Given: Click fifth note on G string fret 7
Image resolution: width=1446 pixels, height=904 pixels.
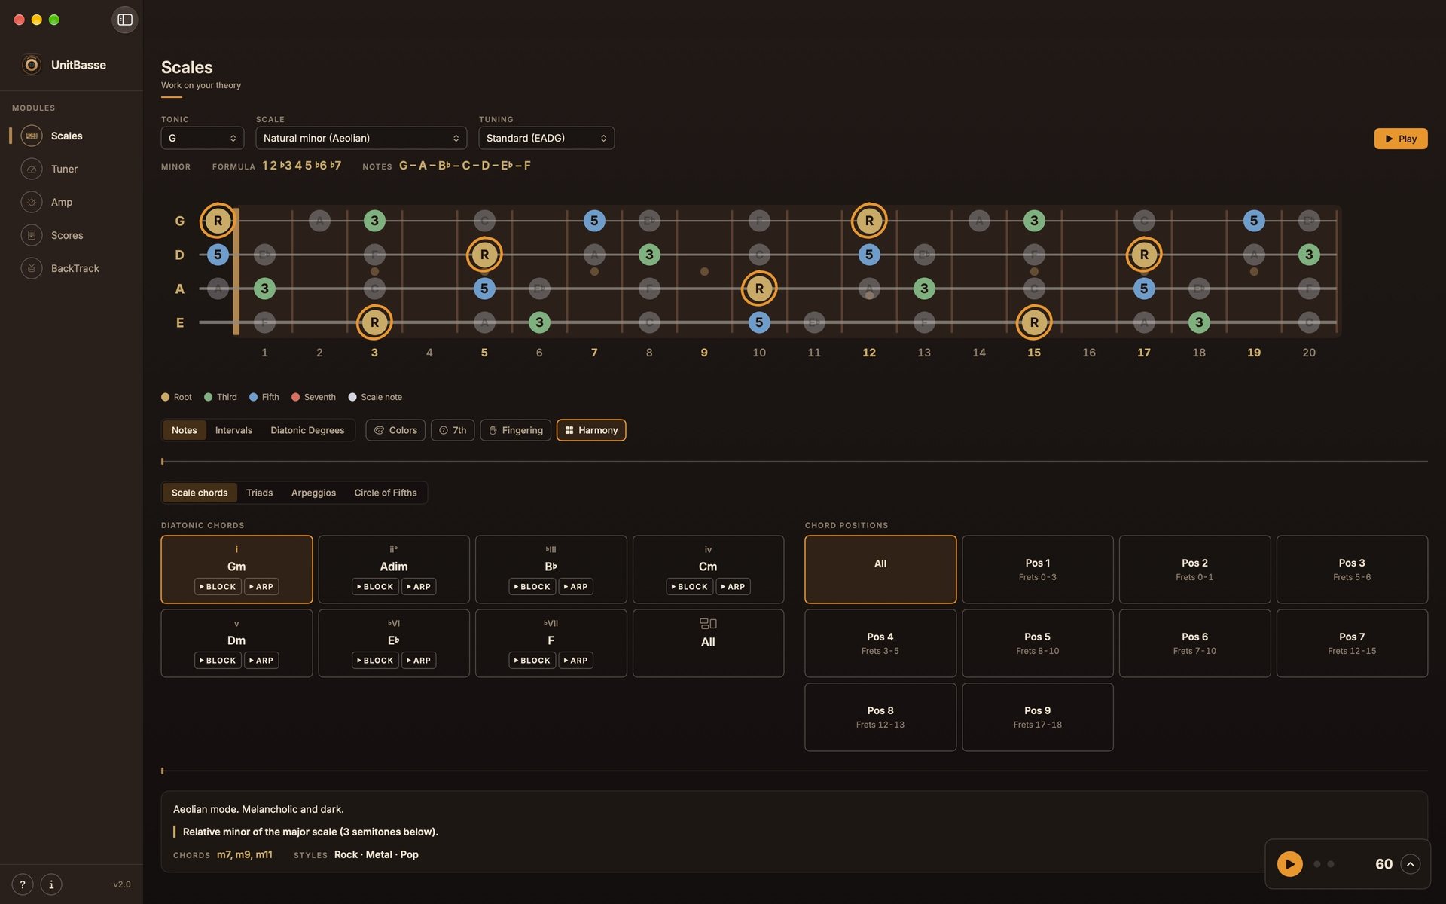Looking at the screenshot, I should click(594, 221).
